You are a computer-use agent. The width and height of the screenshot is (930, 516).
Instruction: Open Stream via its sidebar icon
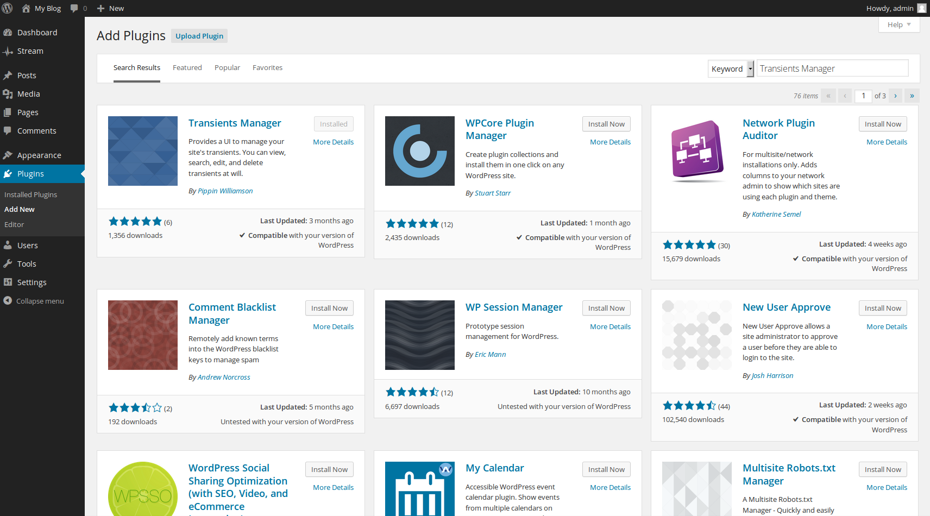coord(8,51)
